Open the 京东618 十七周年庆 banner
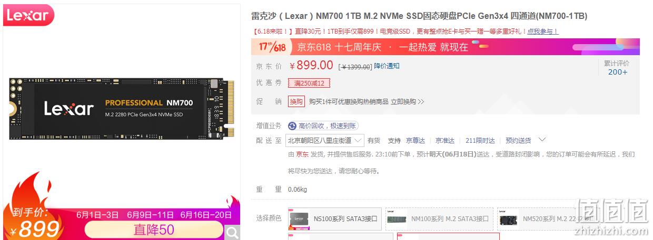 click(x=446, y=47)
